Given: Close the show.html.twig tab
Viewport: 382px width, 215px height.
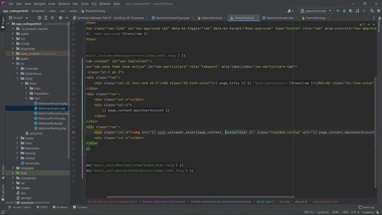Looking at the screenshot, I should click(x=257, y=18).
